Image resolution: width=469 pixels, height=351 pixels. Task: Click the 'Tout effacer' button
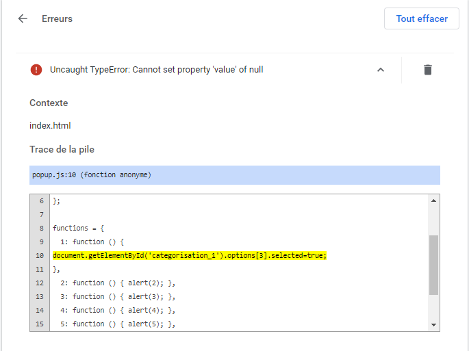point(422,18)
